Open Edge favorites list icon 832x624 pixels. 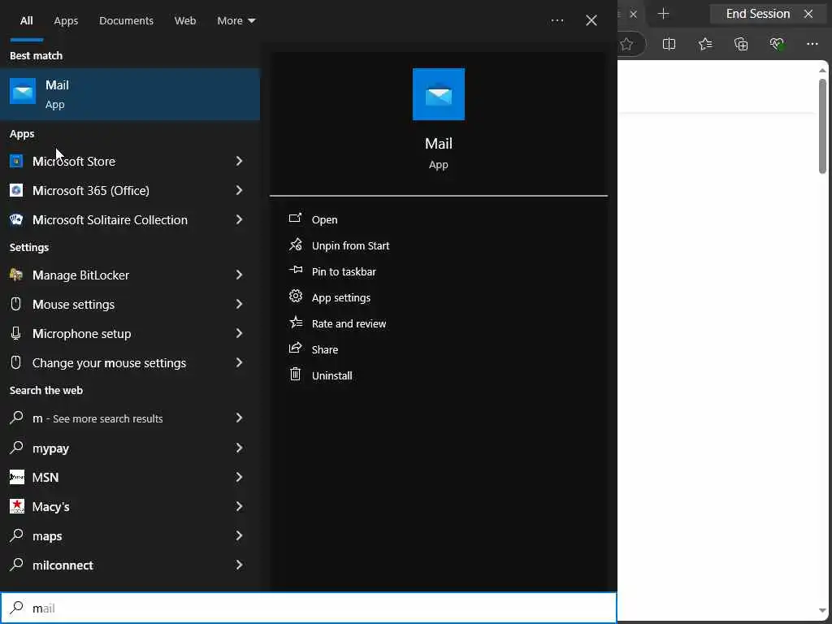click(705, 44)
